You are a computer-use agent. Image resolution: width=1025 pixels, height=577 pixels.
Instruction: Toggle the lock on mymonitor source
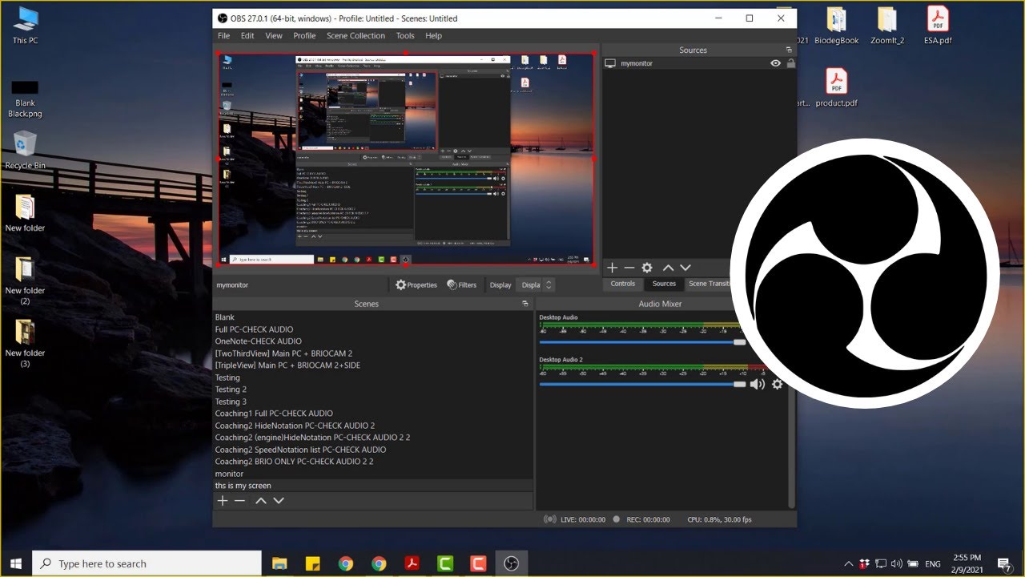pos(790,63)
